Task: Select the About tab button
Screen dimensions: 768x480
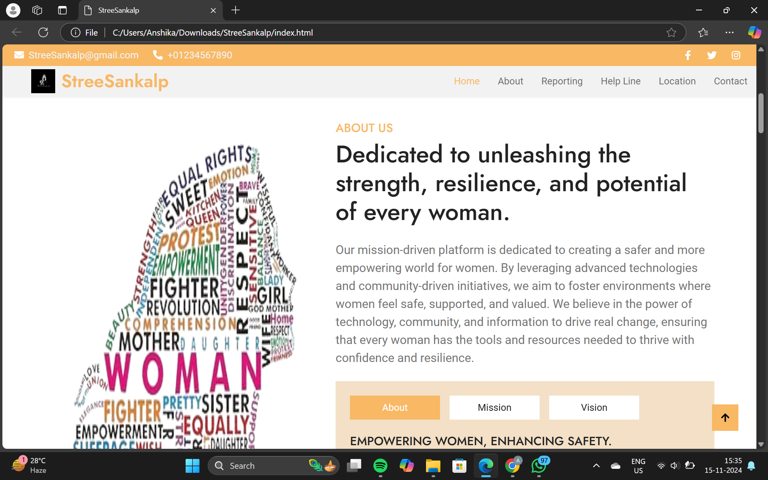Action: [395, 408]
